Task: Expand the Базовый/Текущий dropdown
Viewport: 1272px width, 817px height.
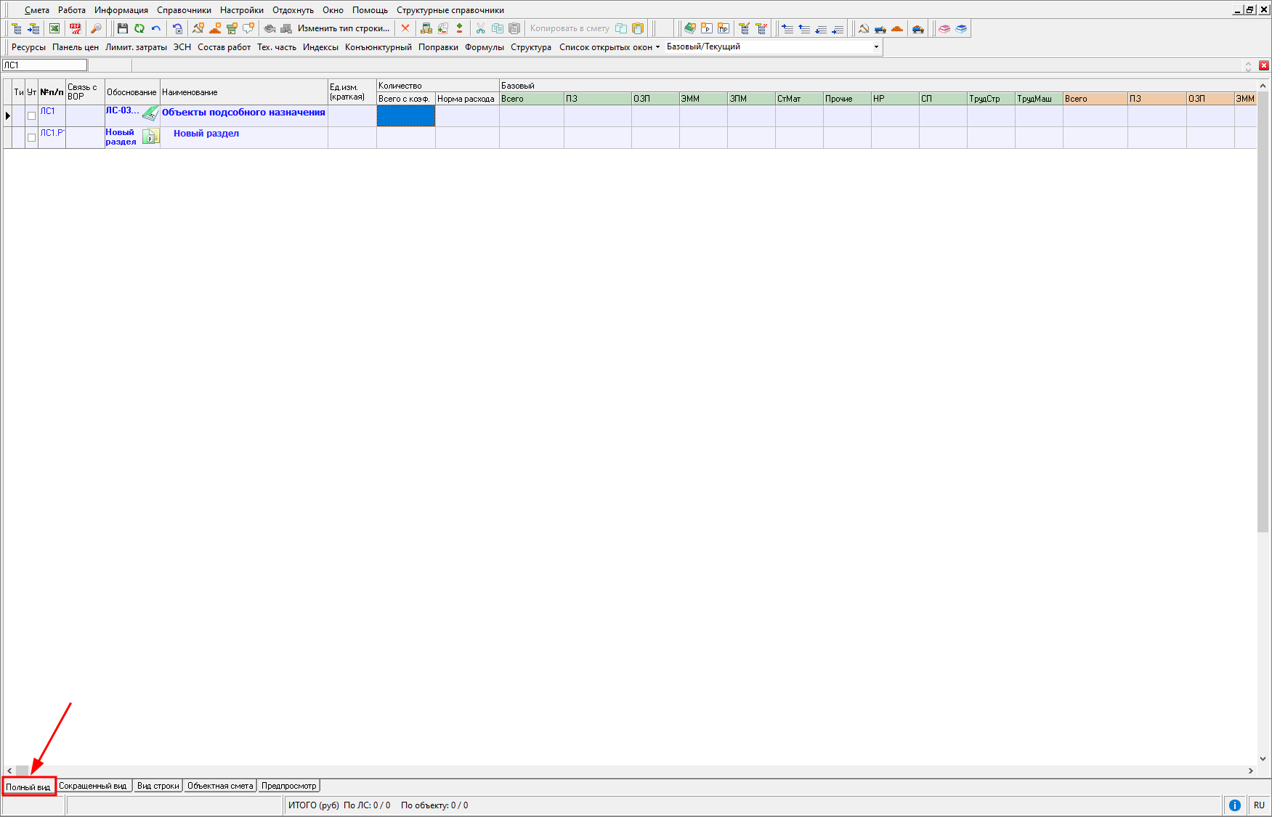Action: [876, 47]
